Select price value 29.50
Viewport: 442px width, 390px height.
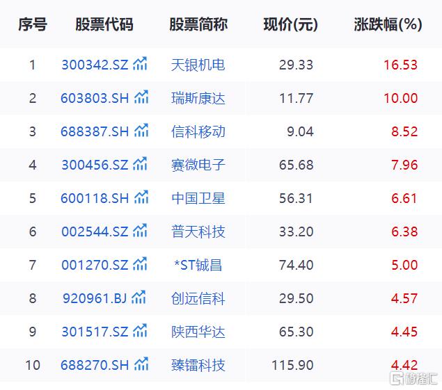click(x=297, y=298)
